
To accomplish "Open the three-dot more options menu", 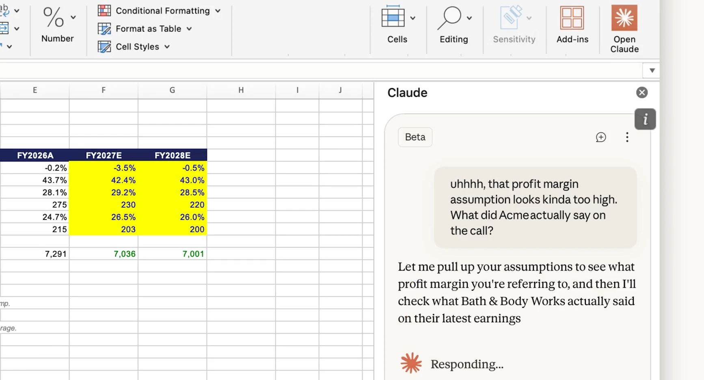I will click(x=627, y=137).
